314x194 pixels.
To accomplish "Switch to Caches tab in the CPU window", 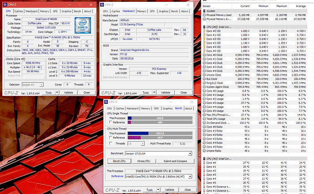I will click(19, 11).
